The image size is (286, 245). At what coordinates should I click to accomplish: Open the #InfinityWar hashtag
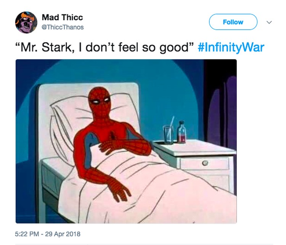[231, 48]
